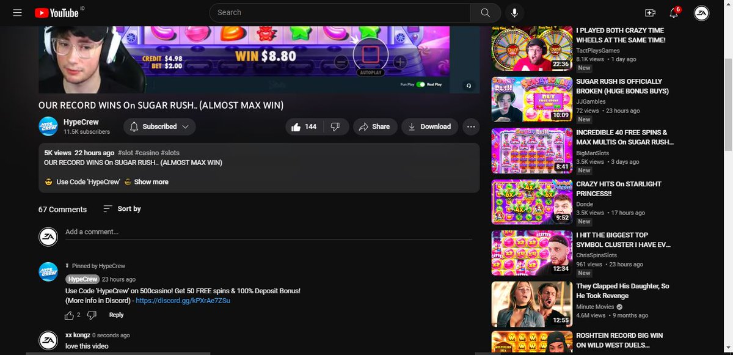
Task: Open They Clapped His Daughter thumbnail
Action: [532, 304]
